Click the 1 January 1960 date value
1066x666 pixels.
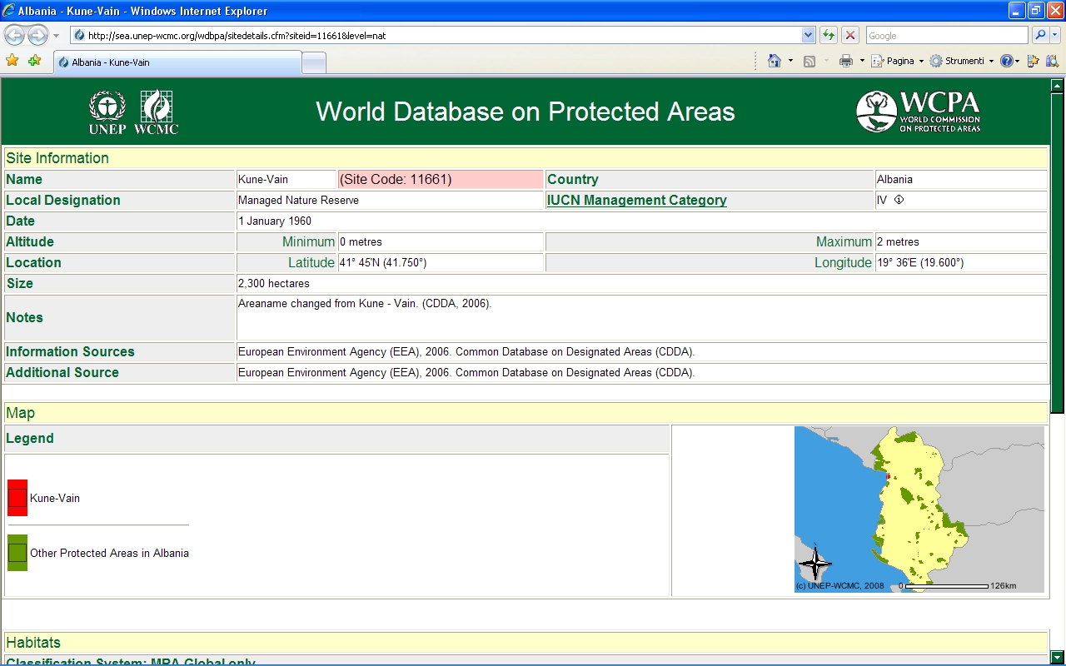(275, 221)
